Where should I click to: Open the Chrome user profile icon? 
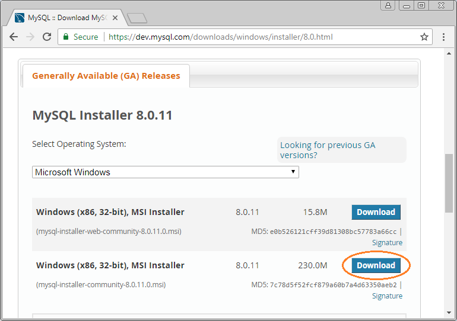388,5
